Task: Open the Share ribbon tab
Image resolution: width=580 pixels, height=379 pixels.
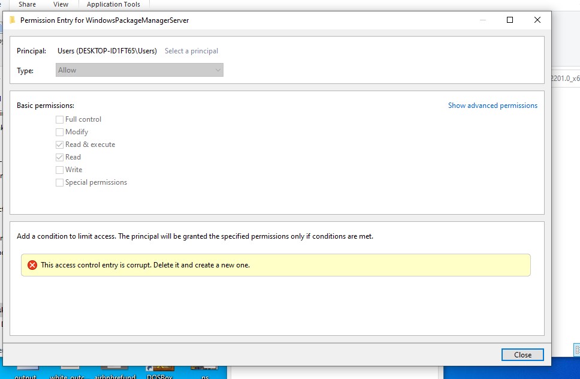Action: click(x=27, y=4)
